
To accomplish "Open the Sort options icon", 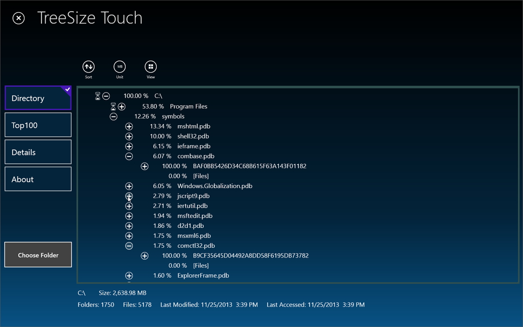I will 88,67.
